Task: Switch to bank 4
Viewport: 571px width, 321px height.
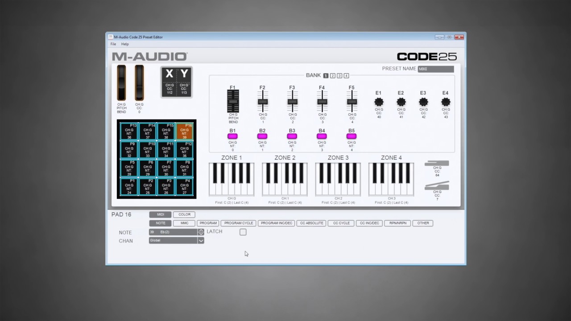Action: click(x=346, y=76)
